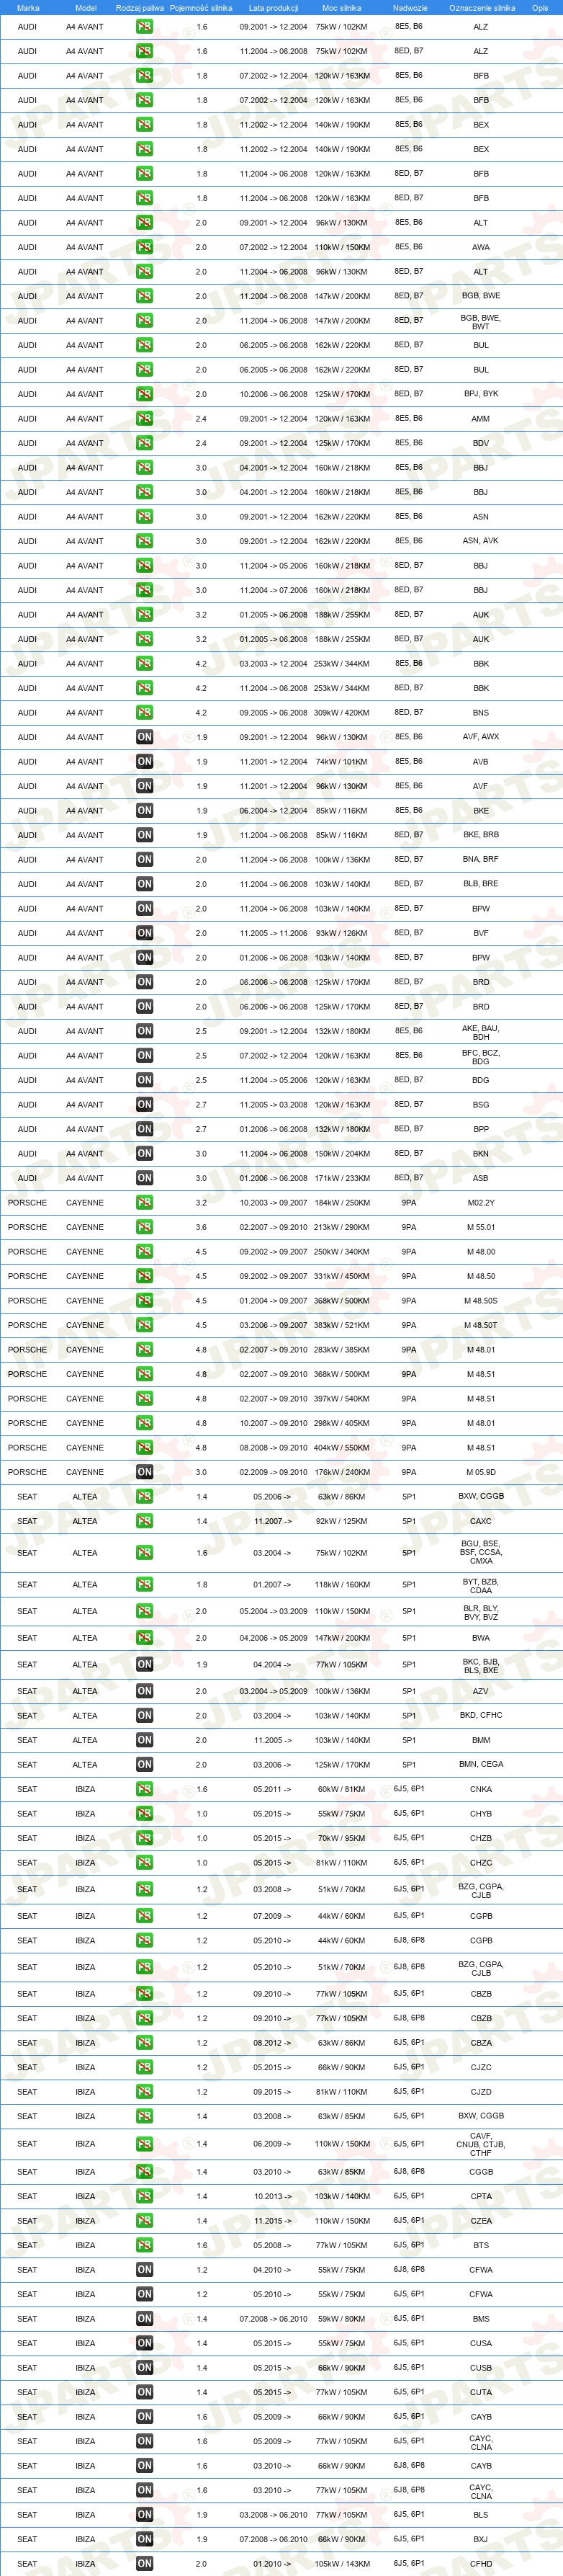Select the petrol icon beside engine code AMM
The width and height of the screenshot is (563, 2576).
[x=144, y=419]
